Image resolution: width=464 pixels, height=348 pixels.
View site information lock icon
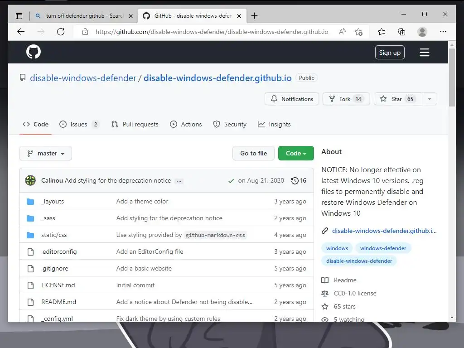pos(85,32)
